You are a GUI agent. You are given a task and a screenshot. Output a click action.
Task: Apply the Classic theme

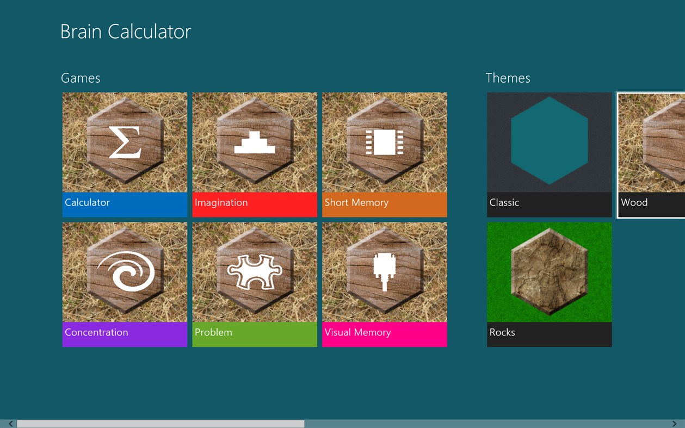point(548,154)
